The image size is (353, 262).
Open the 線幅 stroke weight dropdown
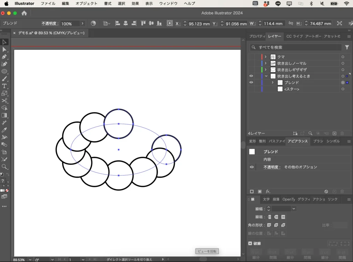click(x=294, y=209)
